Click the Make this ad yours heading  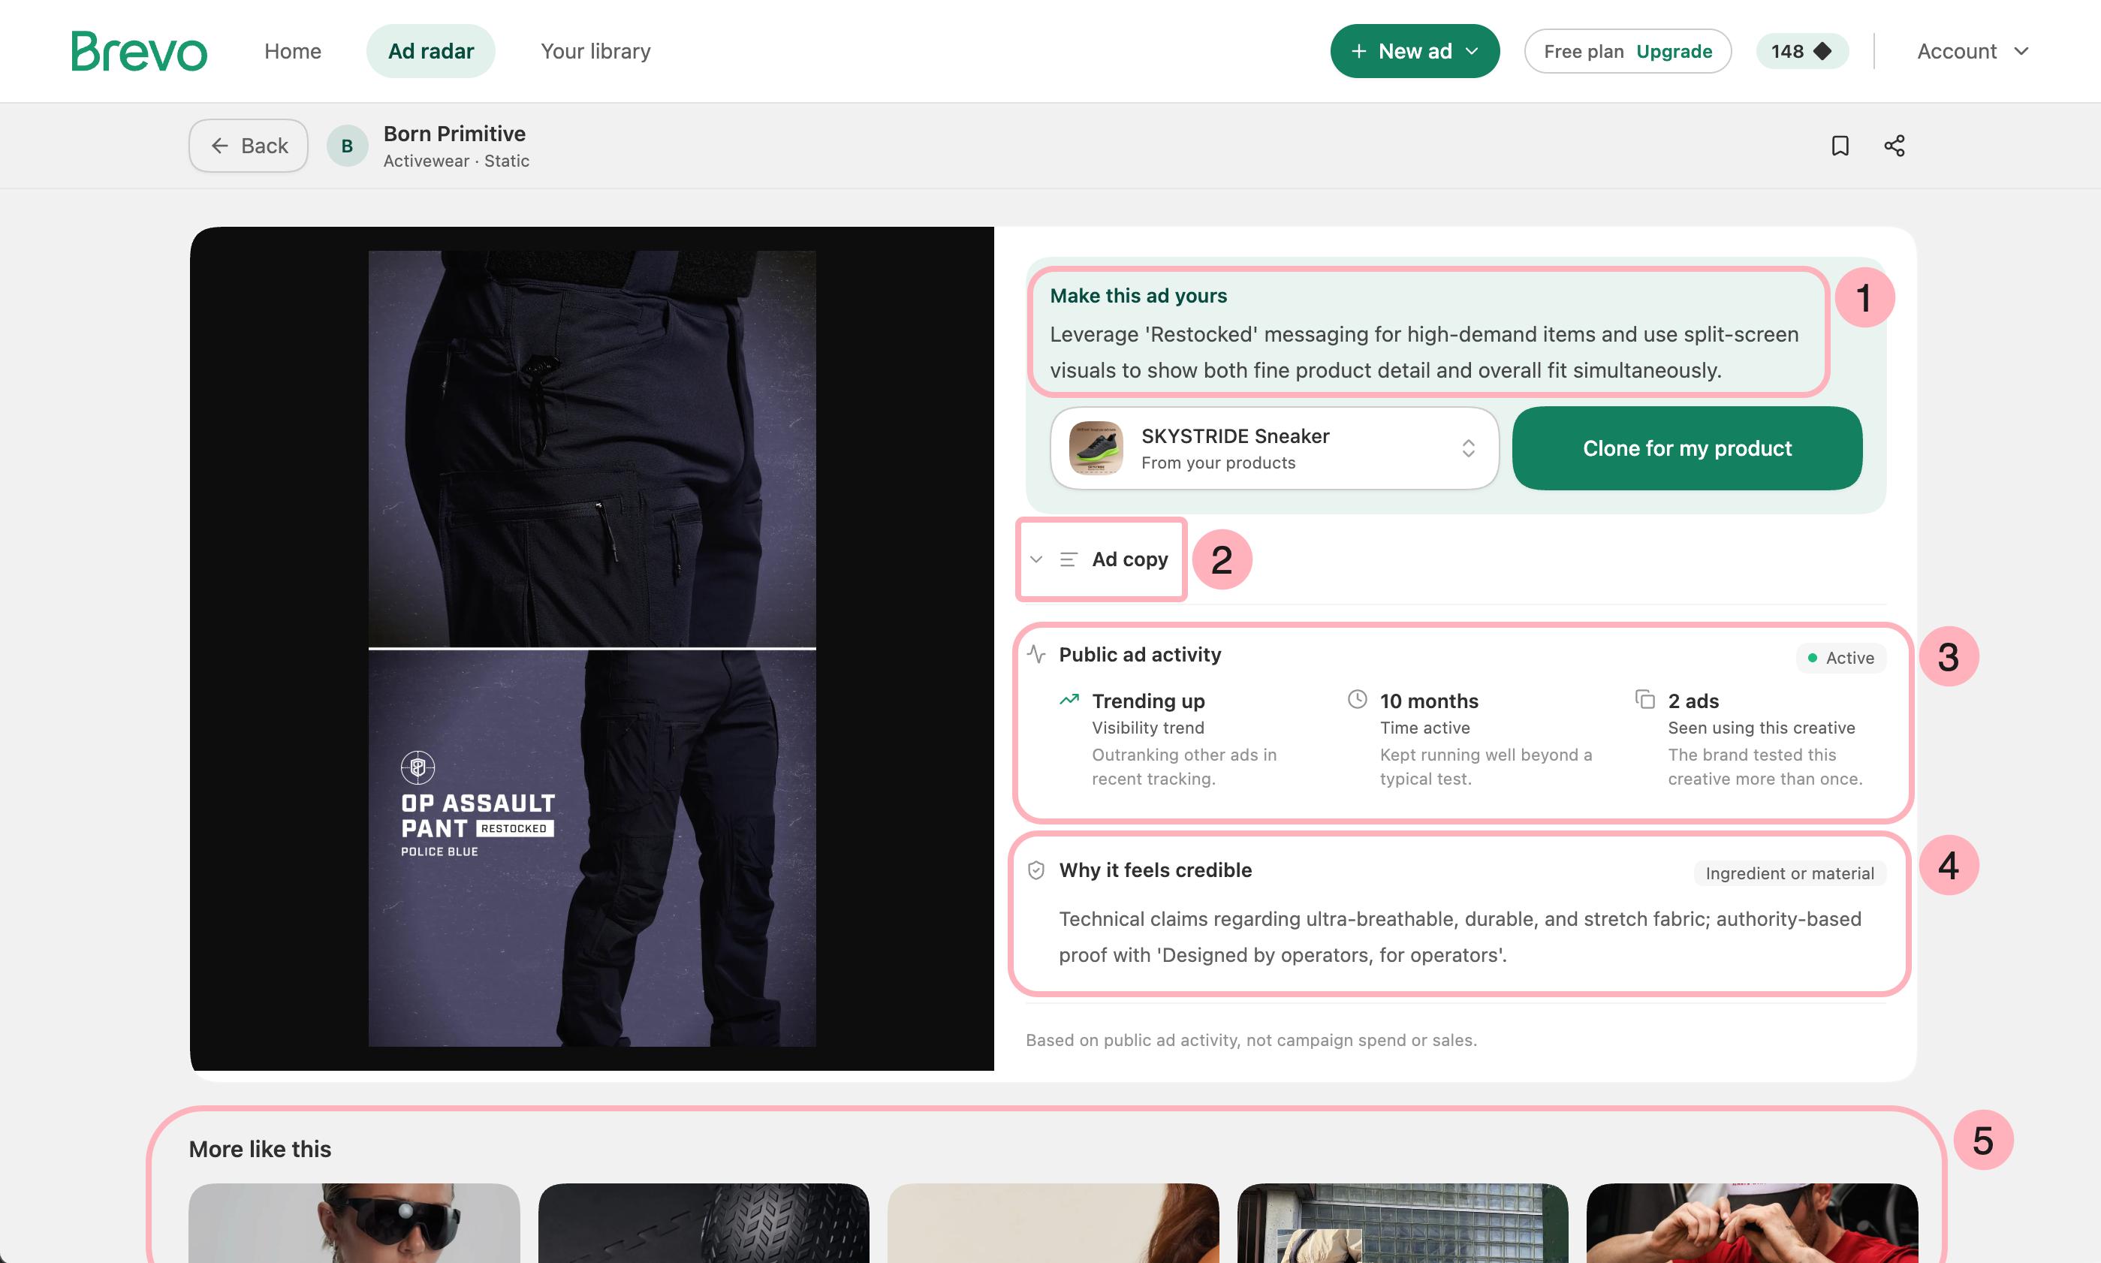[1138, 295]
